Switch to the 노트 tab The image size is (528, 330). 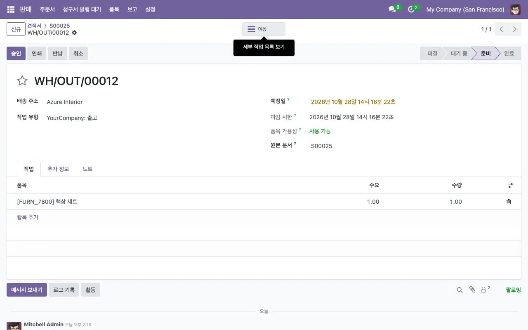[87, 169]
